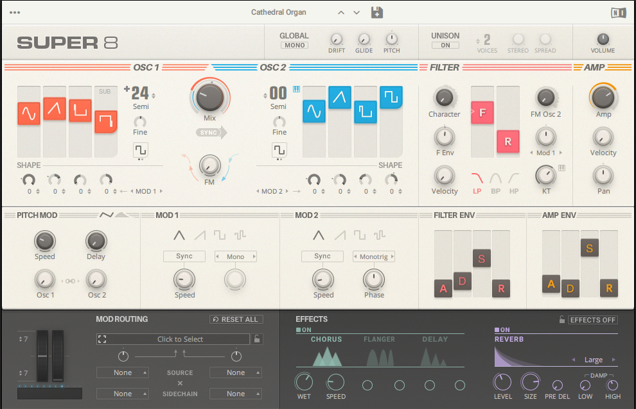This screenshot has height=409, width=636.
Task: Click the EFFECTS OFF button
Action: point(592,320)
